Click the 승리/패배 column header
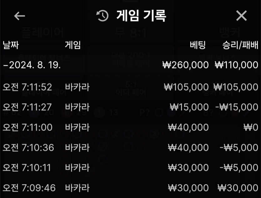The width and height of the screenshot is (261, 198). 240,45
